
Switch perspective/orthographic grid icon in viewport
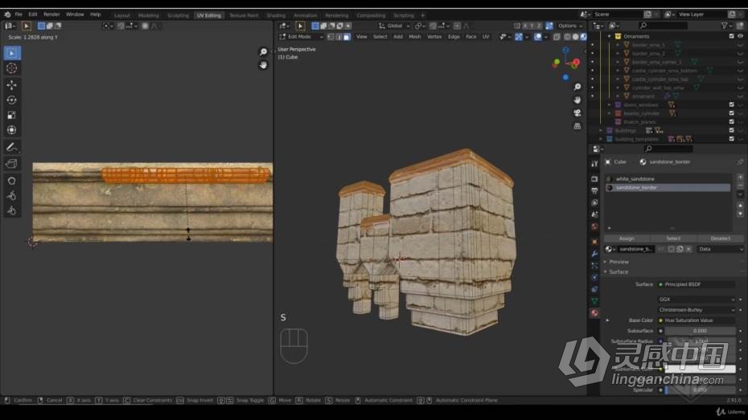pos(577,126)
